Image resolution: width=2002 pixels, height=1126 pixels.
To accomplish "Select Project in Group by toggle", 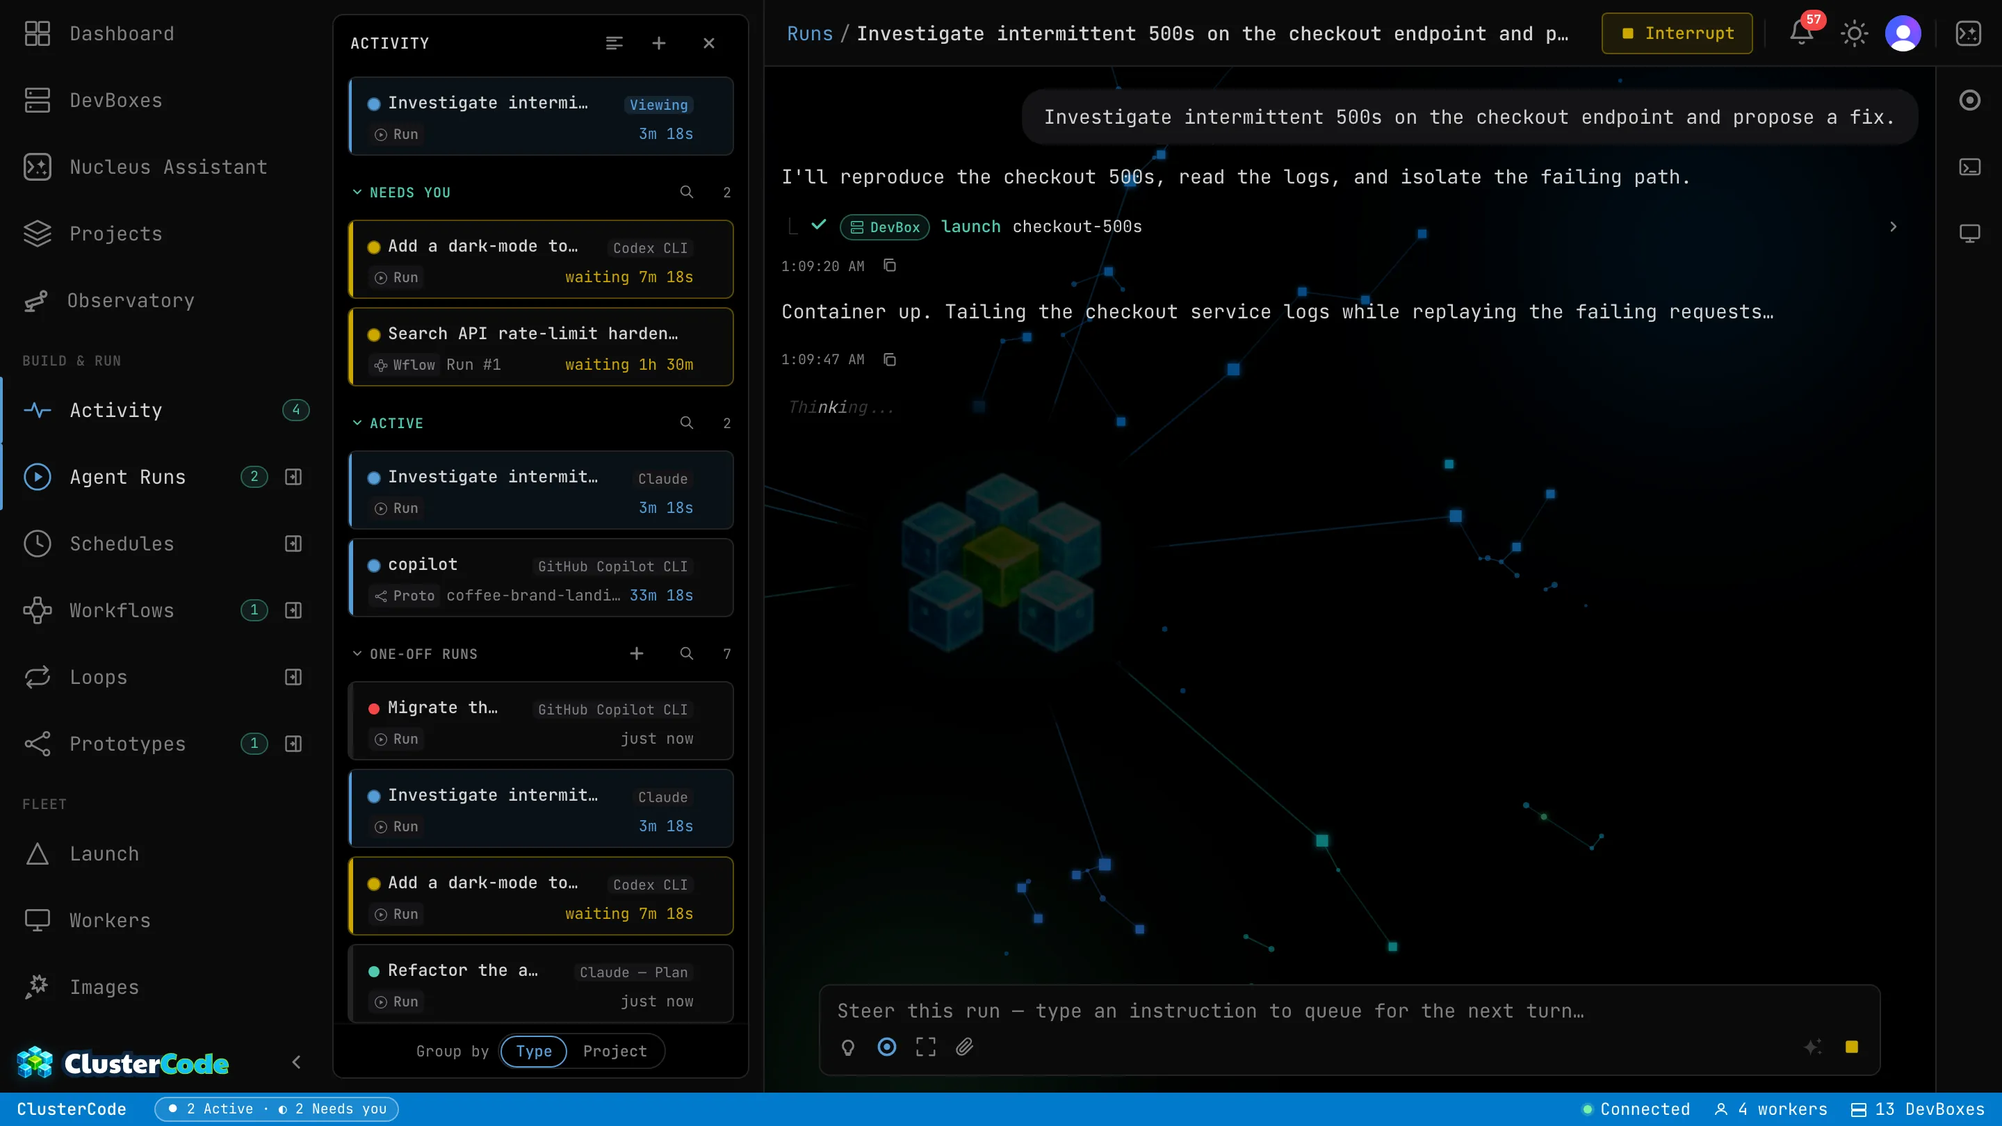I will click(x=615, y=1051).
